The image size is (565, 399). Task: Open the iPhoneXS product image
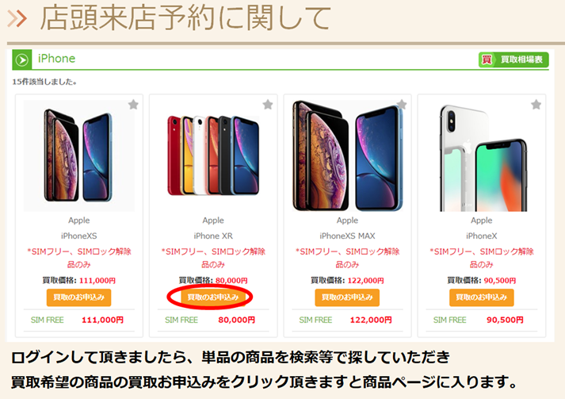[x=79, y=155]
